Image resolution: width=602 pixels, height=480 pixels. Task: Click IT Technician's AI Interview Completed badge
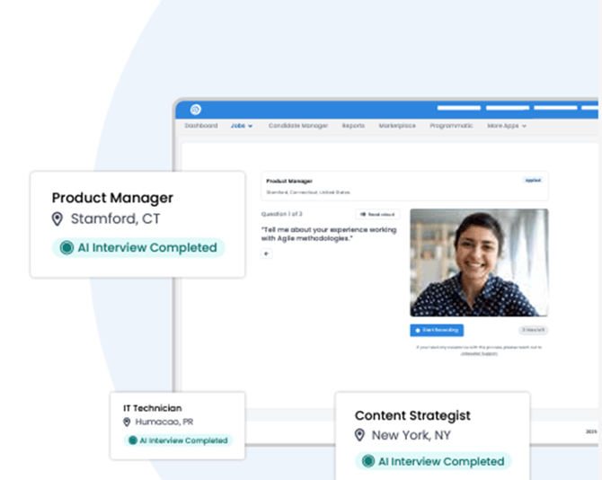(x=178, y=440)
